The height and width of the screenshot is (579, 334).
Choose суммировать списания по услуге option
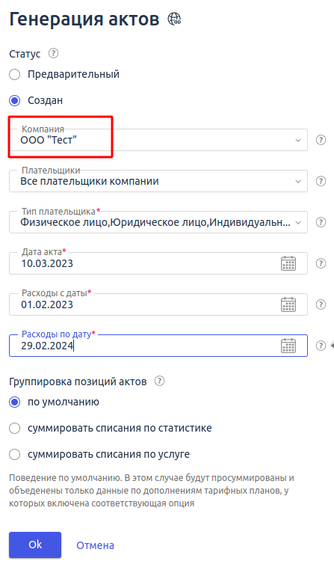15,455
